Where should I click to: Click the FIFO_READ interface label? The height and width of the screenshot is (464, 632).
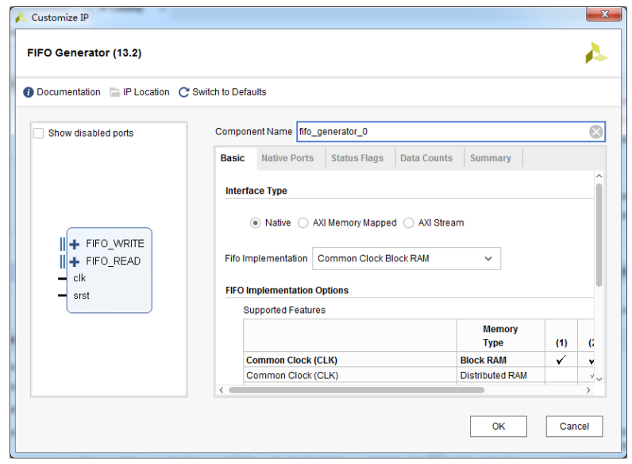(x=114, y=261)
